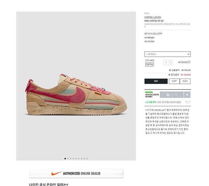Select the first image carousel dot
Image resolution: width=209 pixels, height=186 pixels.
click(65, 159)
